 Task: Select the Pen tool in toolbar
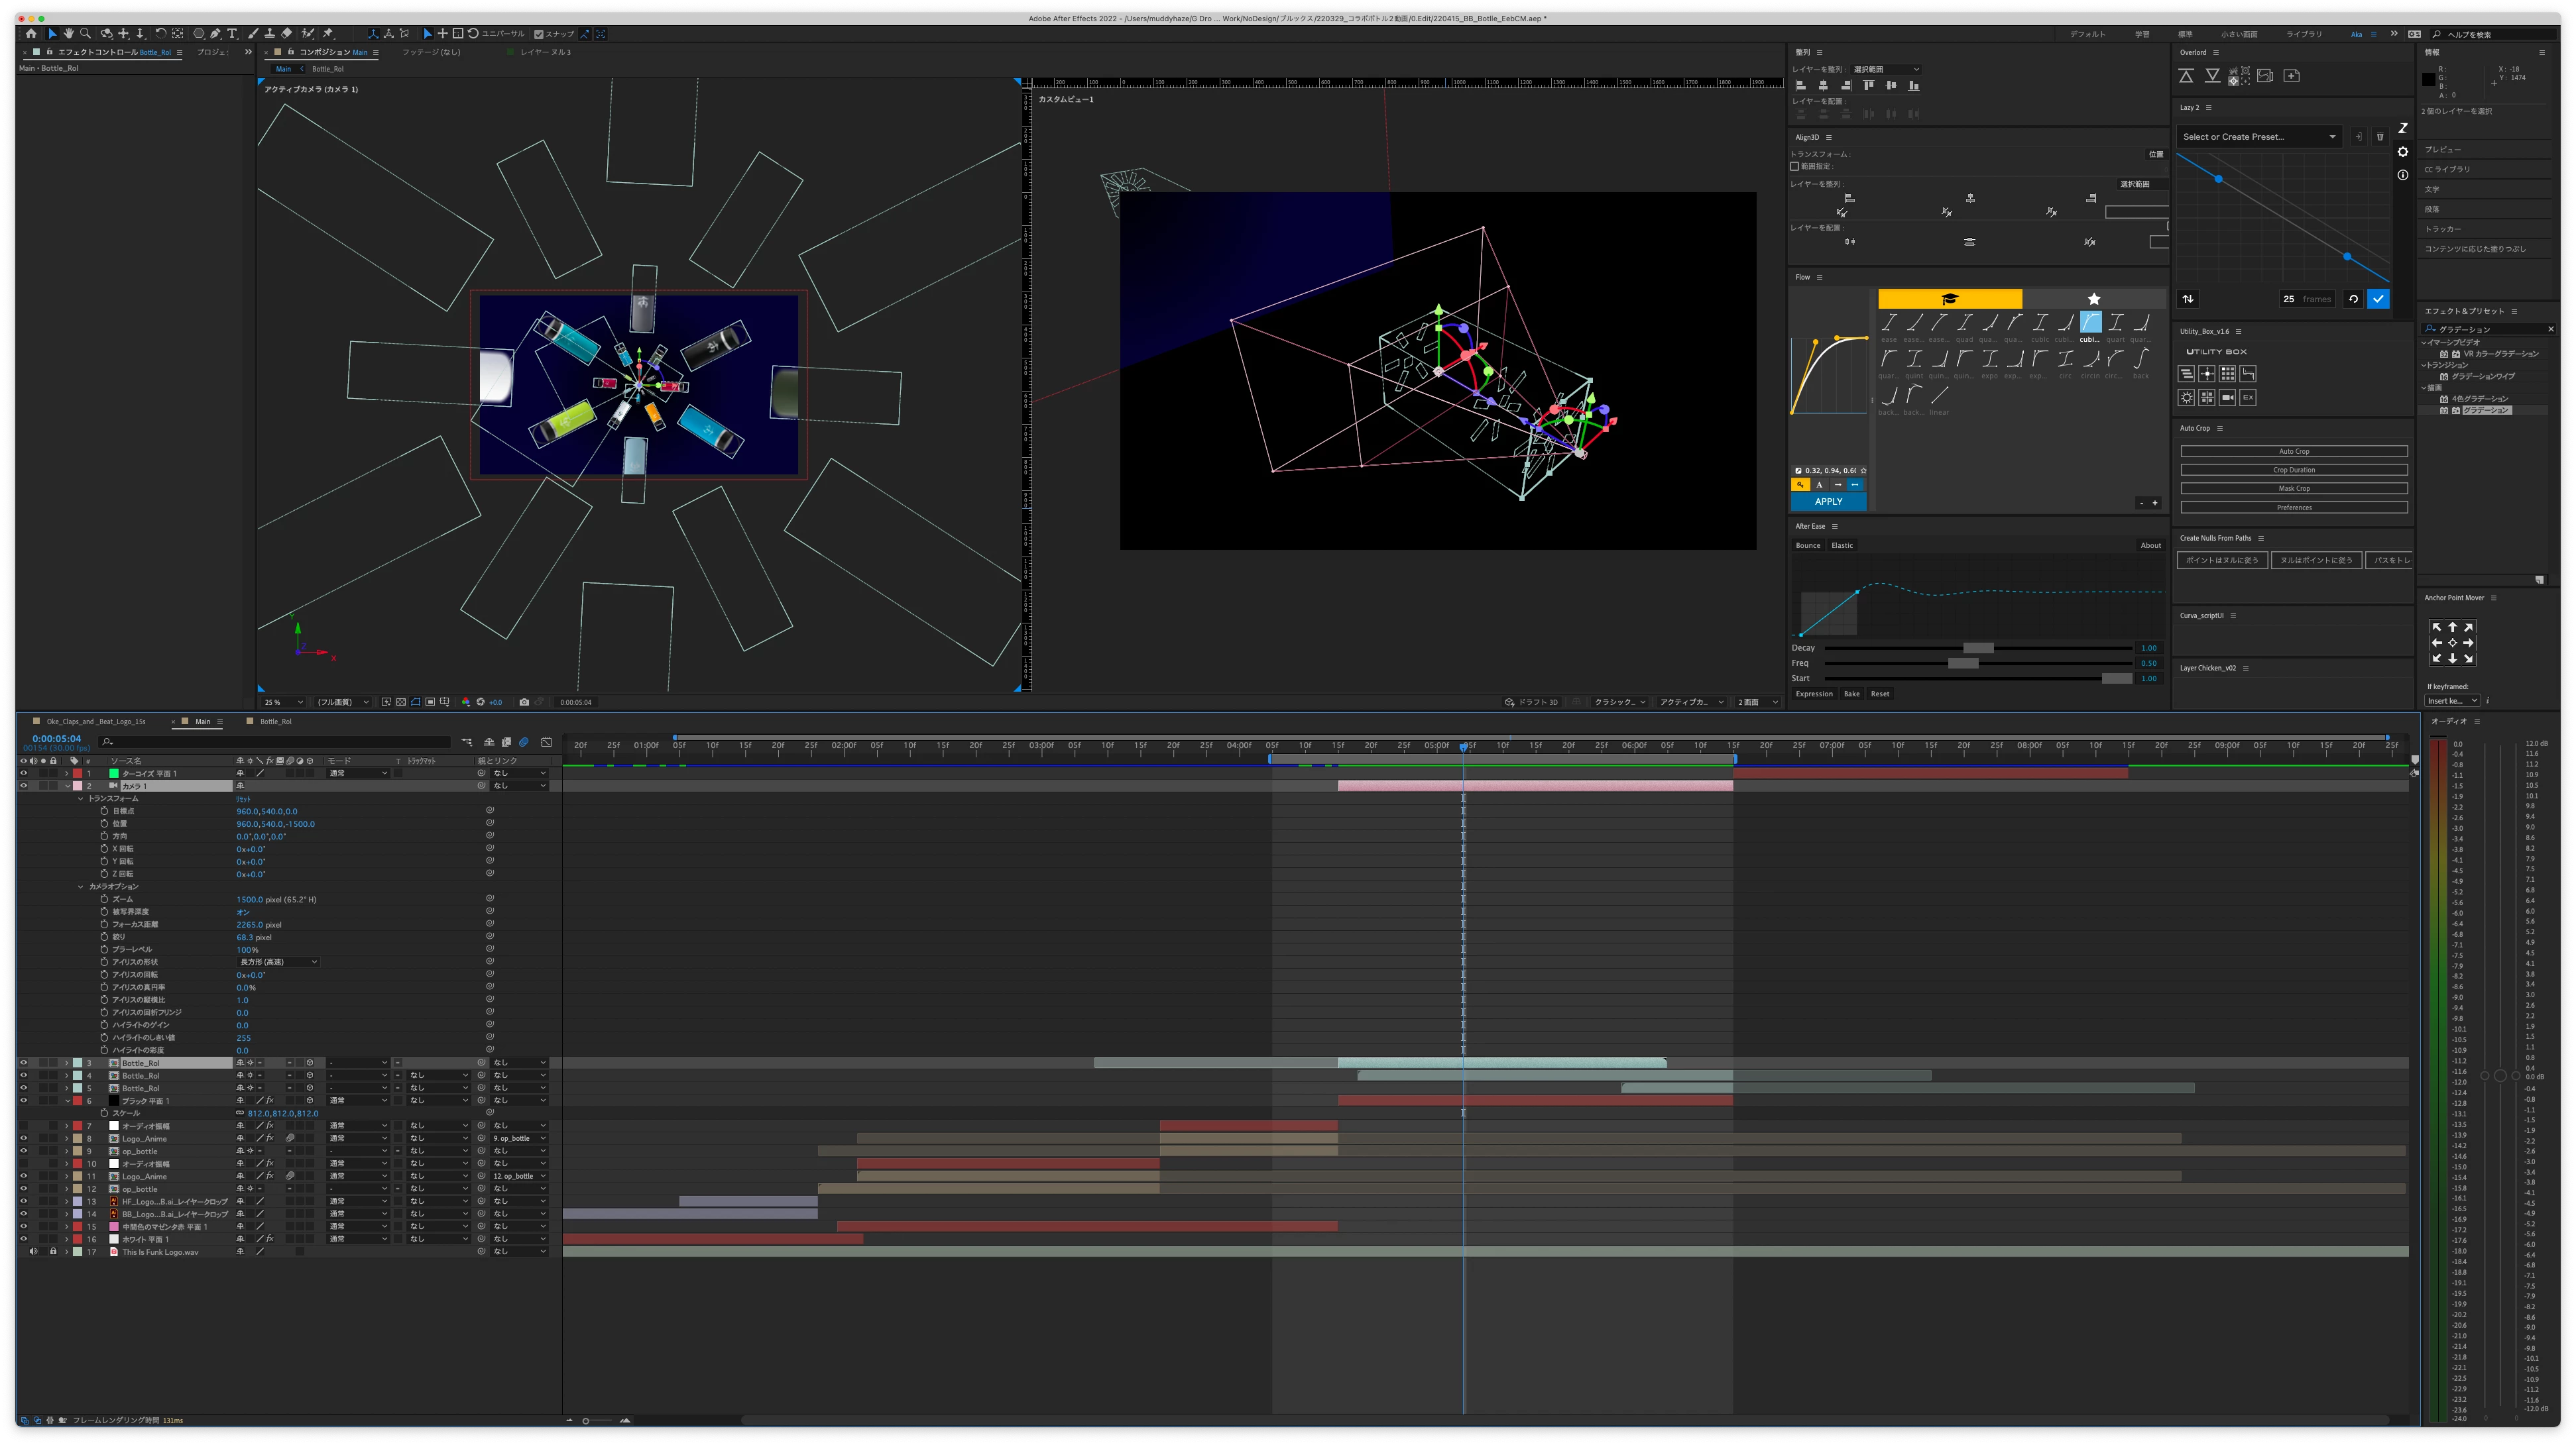[215, 34]
